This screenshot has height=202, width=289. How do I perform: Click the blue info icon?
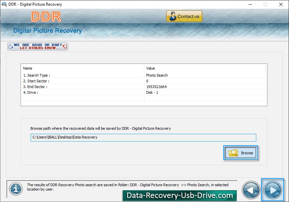[16, 189]
